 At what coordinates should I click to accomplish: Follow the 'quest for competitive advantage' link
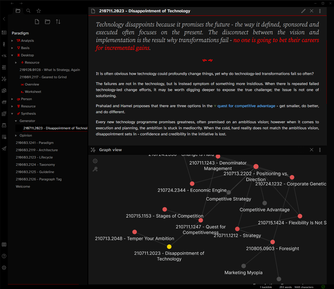coord(246,106)
